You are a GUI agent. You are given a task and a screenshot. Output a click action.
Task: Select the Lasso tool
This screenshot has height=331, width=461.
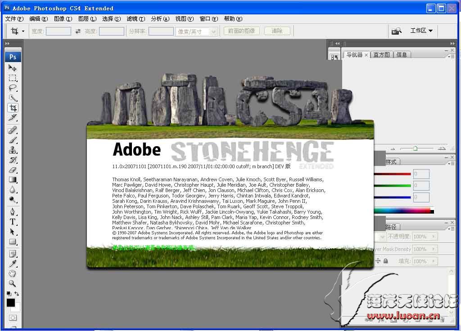point(12,88)
